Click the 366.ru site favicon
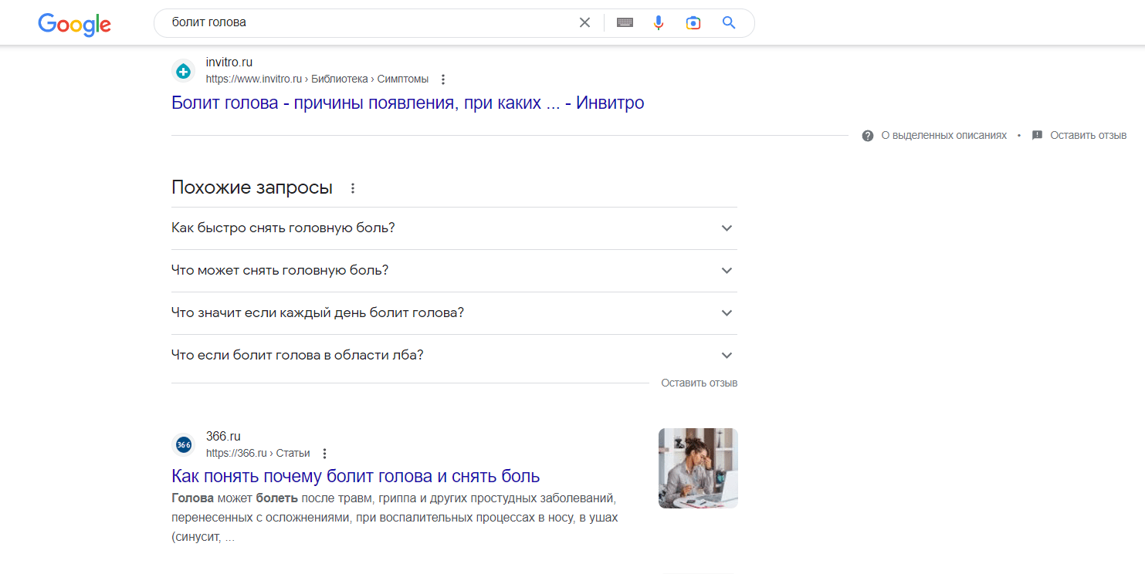Screen dimensions: 1145x574 coord(183,445)
